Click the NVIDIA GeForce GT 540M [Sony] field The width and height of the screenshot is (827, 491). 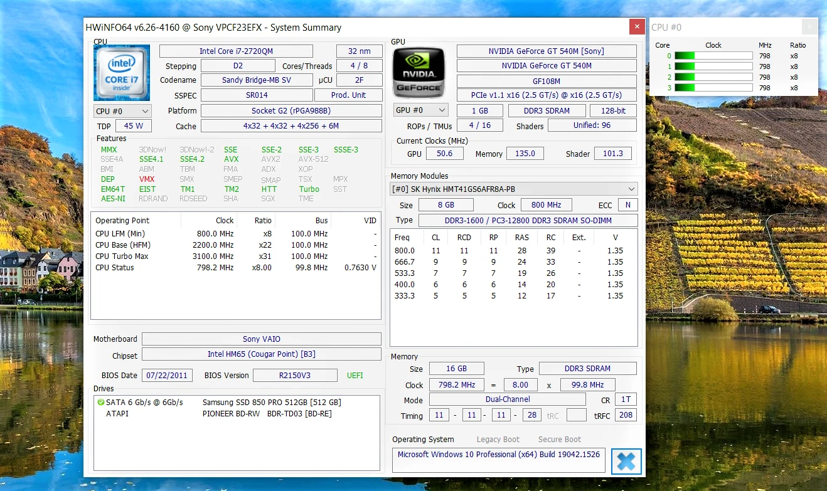pyautogui.click(x=547, y=51)
